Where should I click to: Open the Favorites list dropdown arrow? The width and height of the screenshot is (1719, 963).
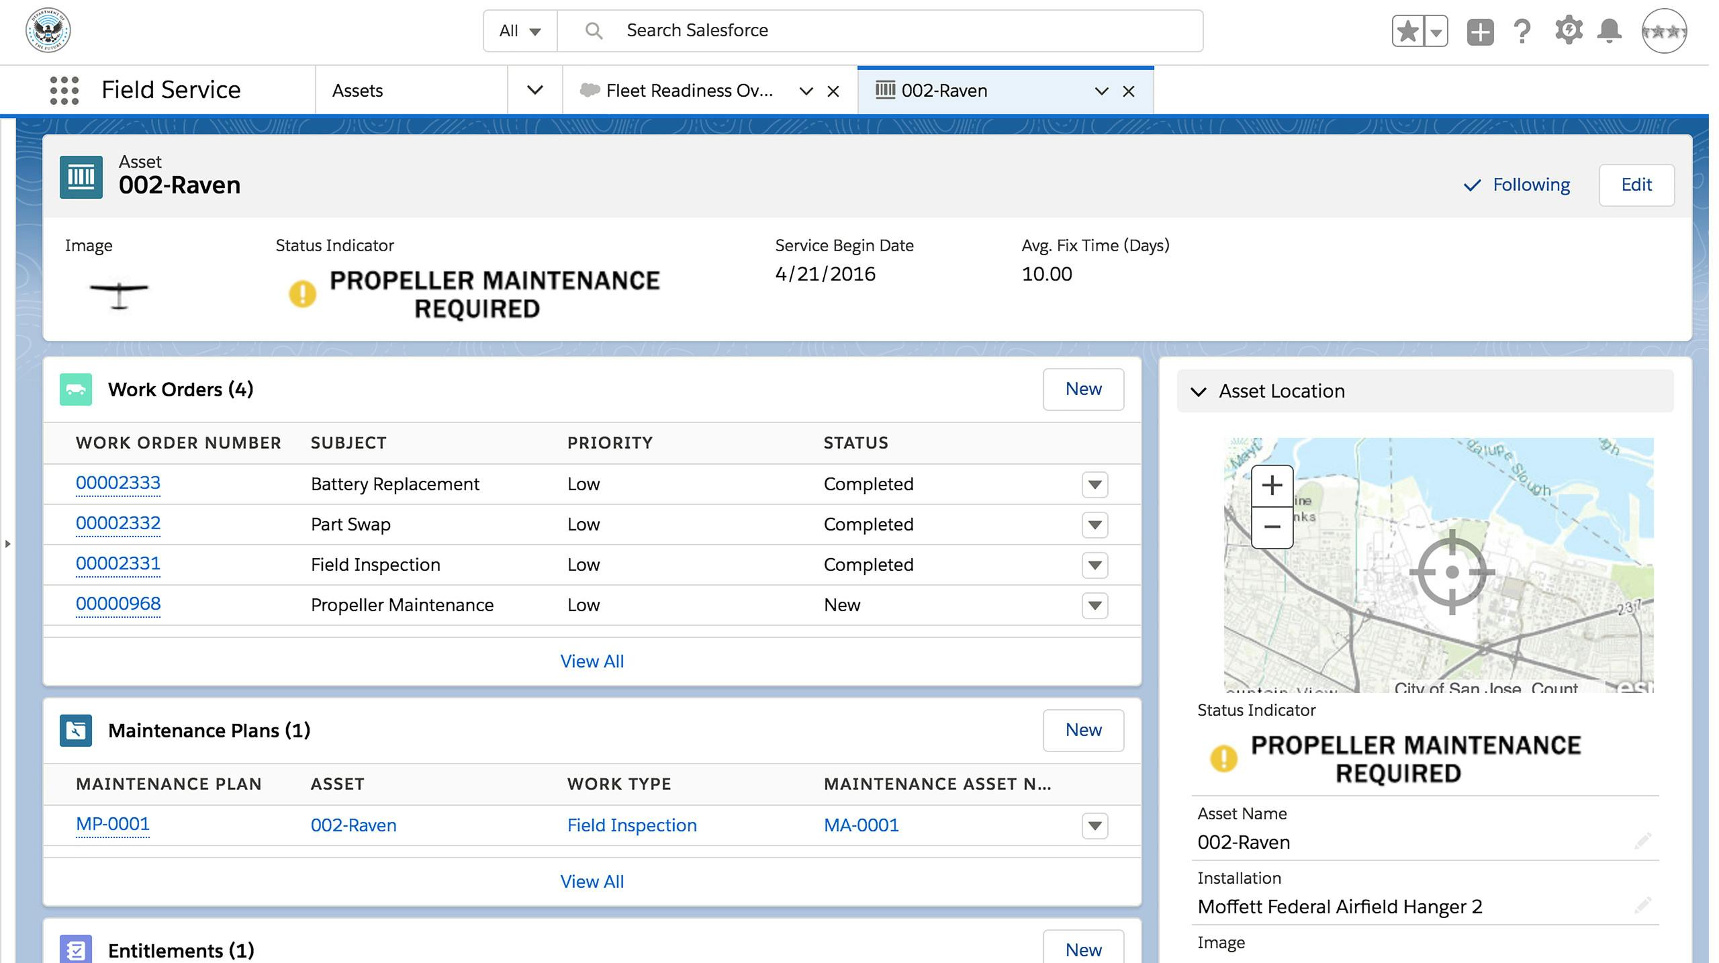(x=1436, y=32)
